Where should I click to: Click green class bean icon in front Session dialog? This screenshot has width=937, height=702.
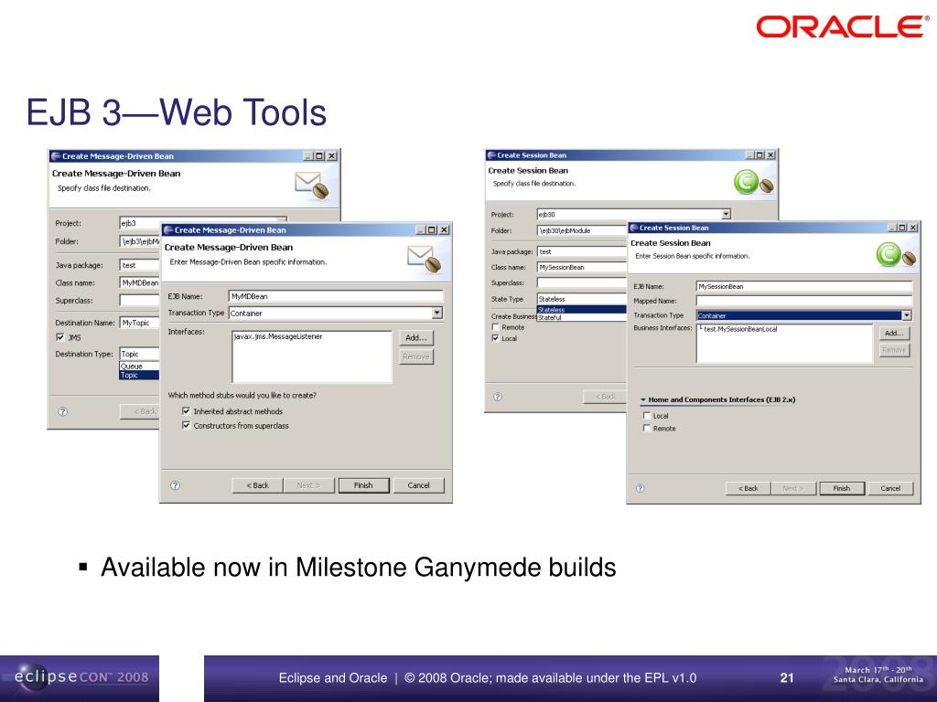896,255
